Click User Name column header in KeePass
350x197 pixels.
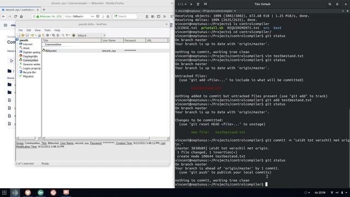pos(112,40)
